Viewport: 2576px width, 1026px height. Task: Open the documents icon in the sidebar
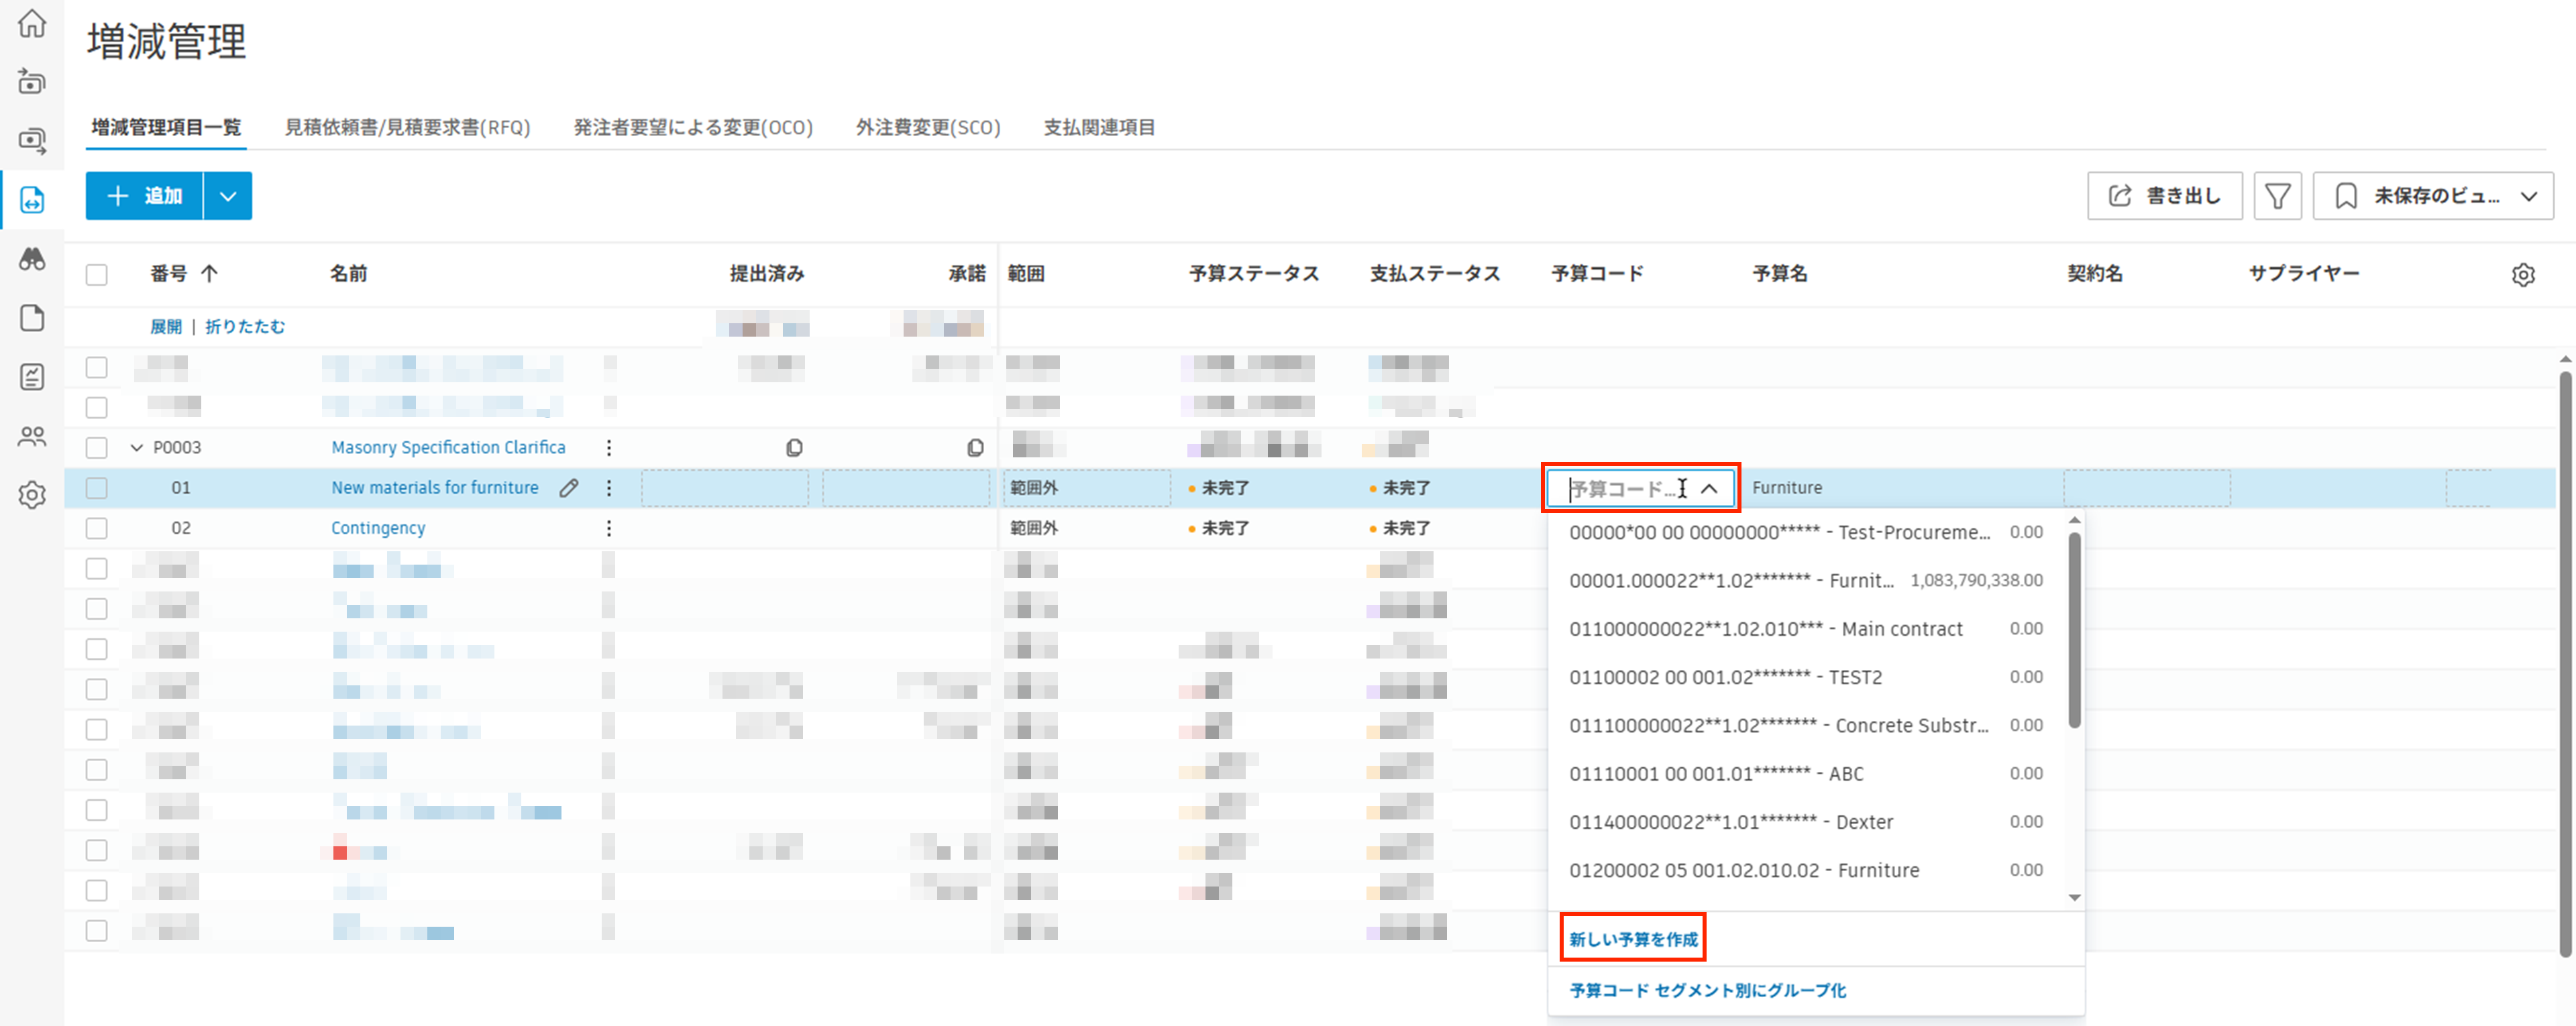click(33, 318)
